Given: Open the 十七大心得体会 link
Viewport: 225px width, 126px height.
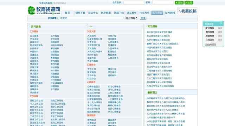Looking at the screenshot, I should click(x=95, y=102).
